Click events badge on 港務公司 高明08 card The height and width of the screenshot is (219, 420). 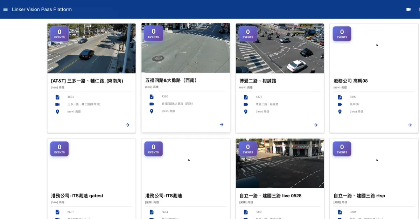(x=342, y=34)
